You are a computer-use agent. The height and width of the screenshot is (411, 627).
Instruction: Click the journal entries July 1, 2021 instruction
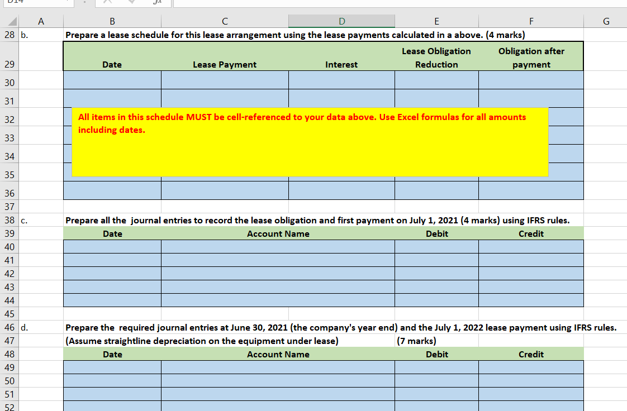(317, 220)
